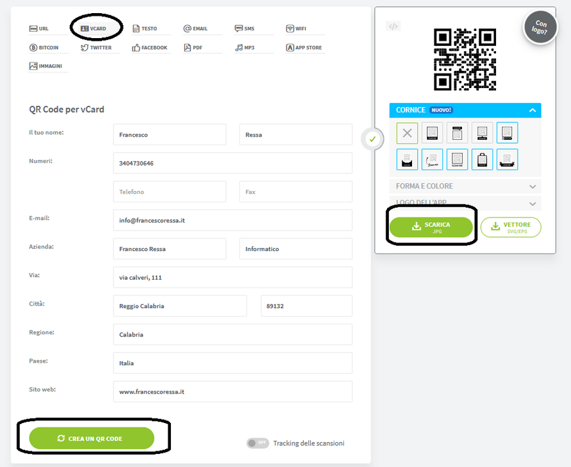Click the CREA UN QR CODE button
571x467 pixels.
[x=92, y=438]
